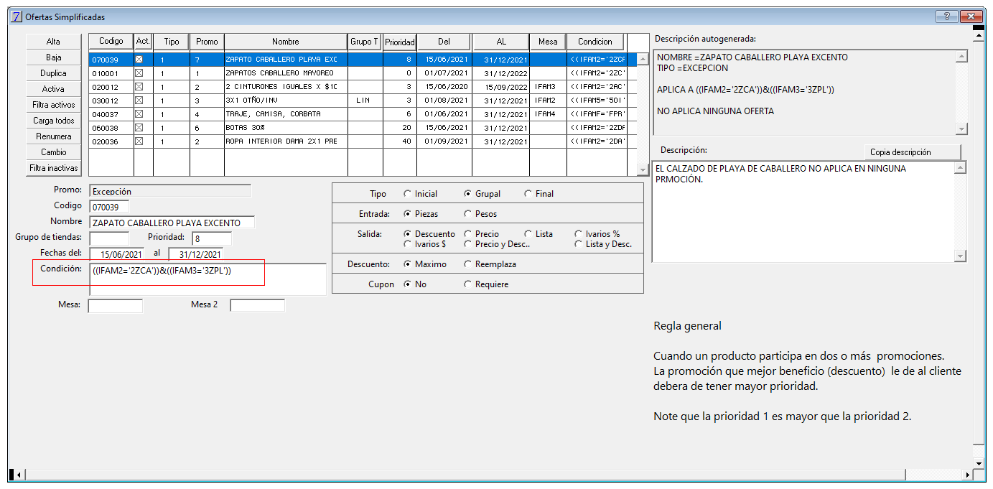Click the Nombre column header
The height and width of the screenshot is (489, 993).
pyautogui.click(x=286, y=42)
